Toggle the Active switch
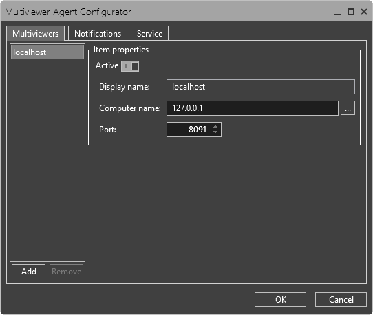This screenshot has height=315, width=373. tap(130, 66)
